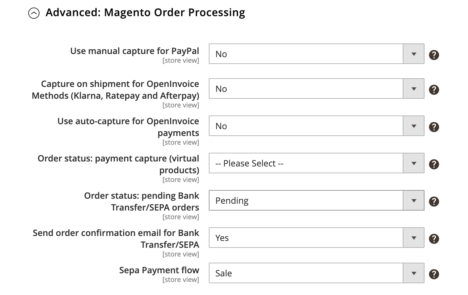The image size is (468, 295).
Task: Open help for Sepa Payment flow
Action: click(434, 274)
